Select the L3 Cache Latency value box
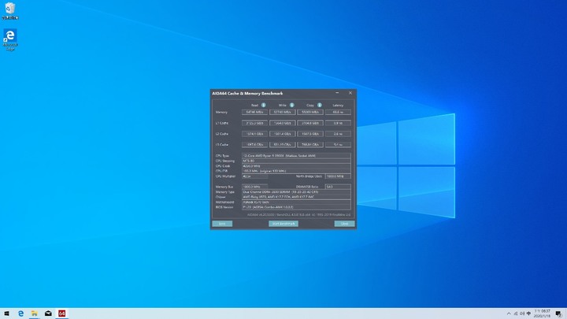Viewport: 567px width, 319px height. (338, 144)
